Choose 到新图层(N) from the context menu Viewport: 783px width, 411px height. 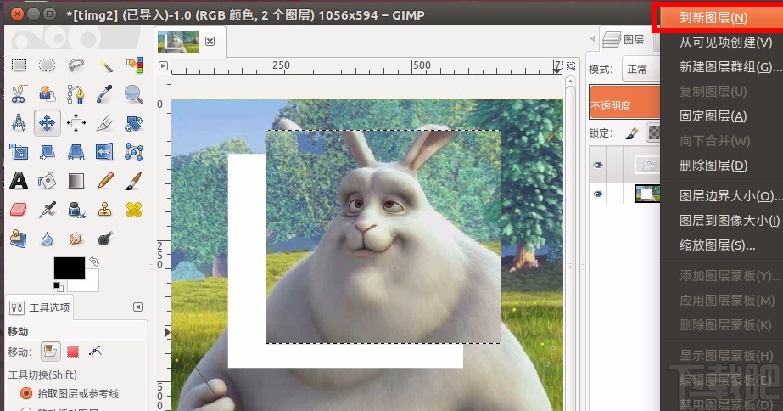coord(713,18)
